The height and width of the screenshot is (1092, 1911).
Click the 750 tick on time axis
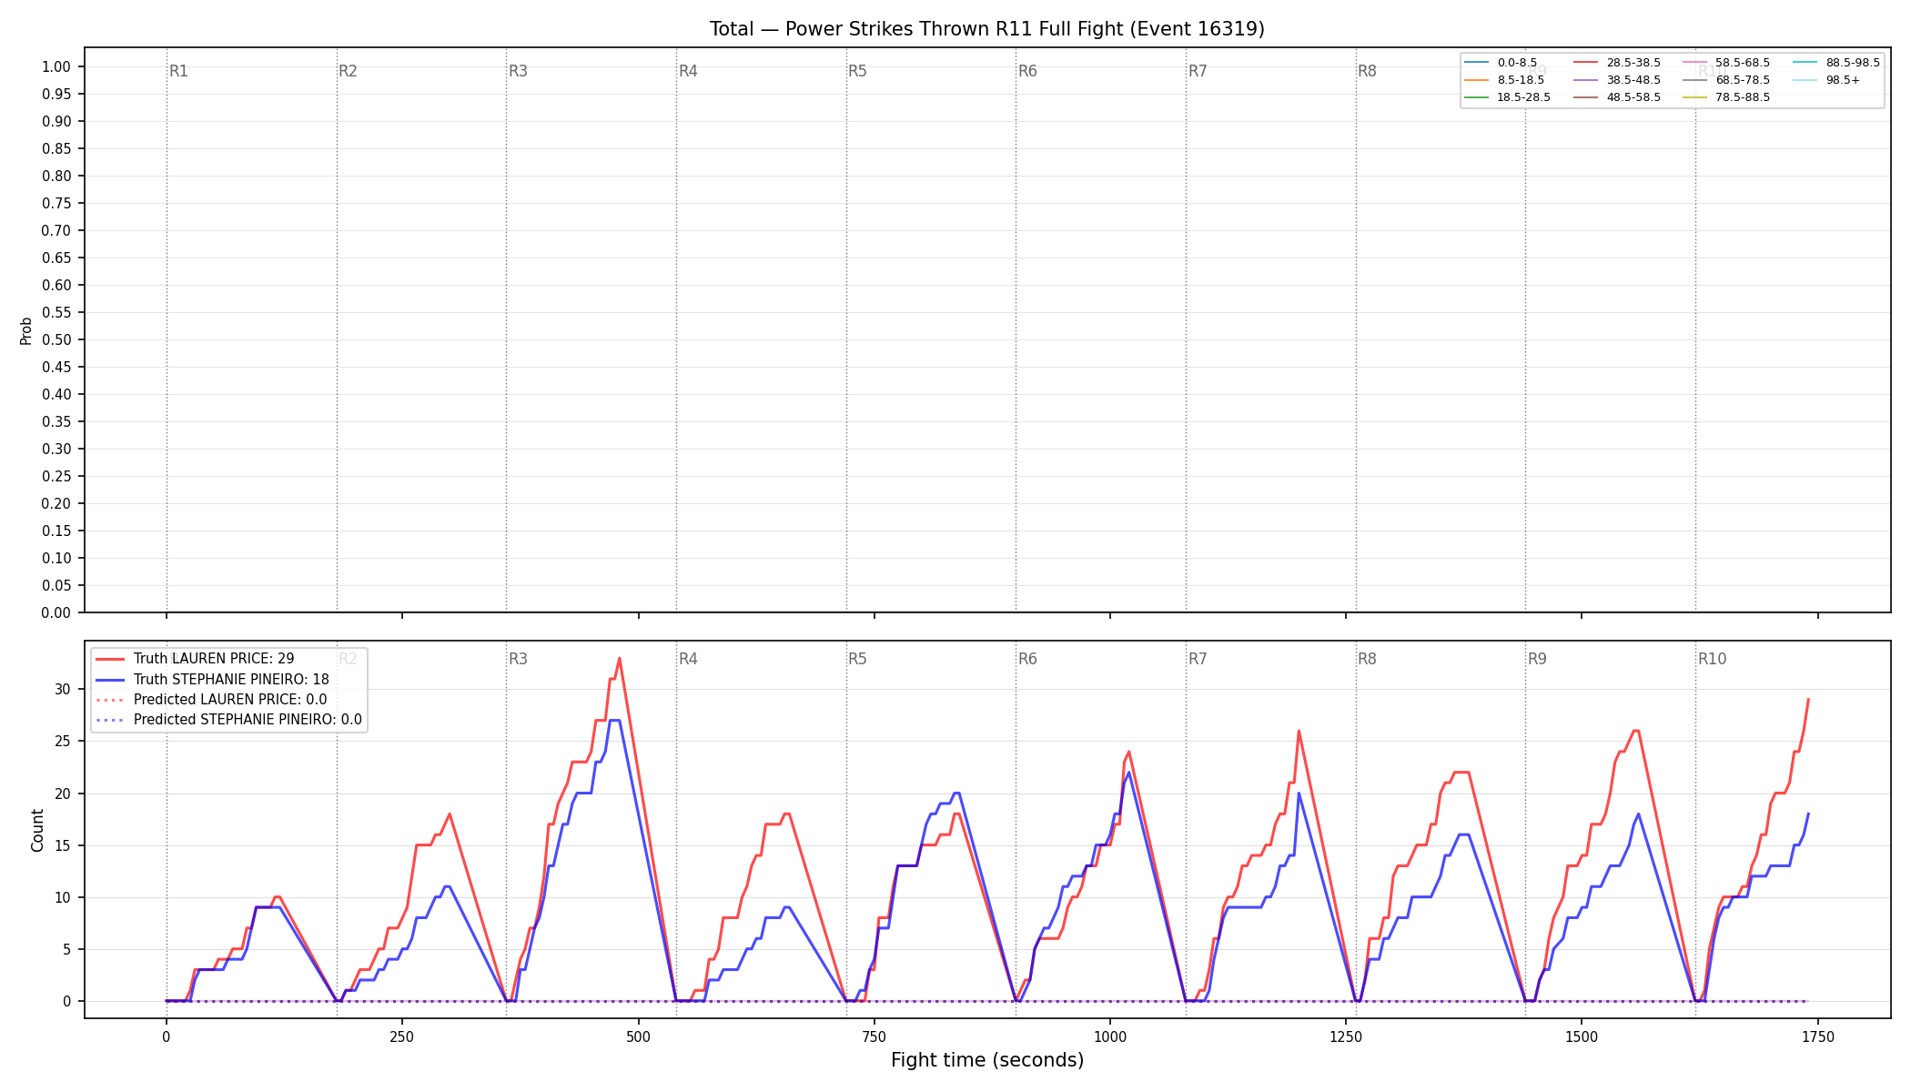[874, 1036]
